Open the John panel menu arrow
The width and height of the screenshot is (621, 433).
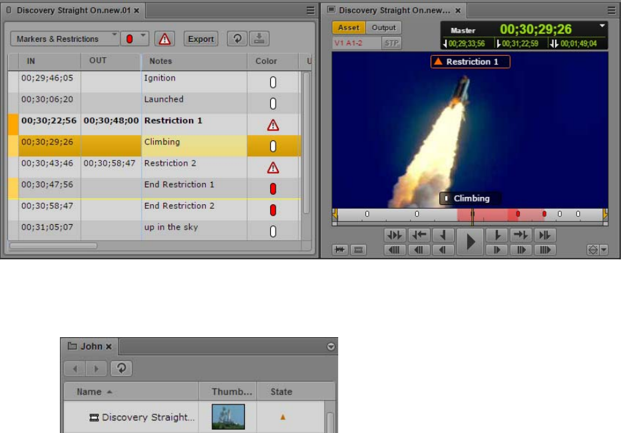point(331,347)
